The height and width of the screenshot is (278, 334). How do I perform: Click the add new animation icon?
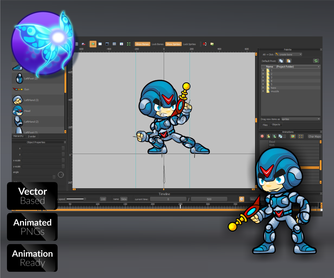coord(268,136)
